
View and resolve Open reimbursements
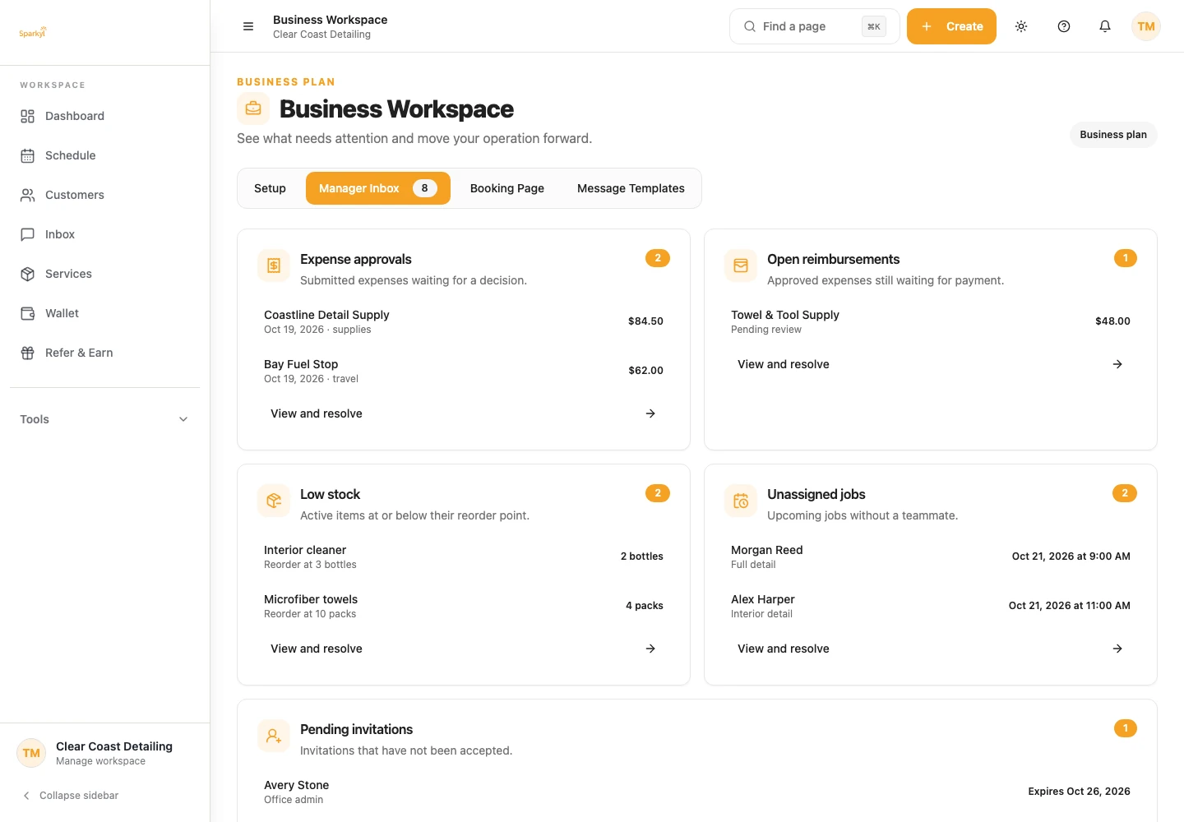(x=931, y=364)
